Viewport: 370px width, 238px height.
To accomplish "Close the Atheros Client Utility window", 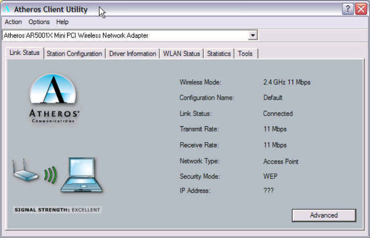I will click(x=361, y=9).
